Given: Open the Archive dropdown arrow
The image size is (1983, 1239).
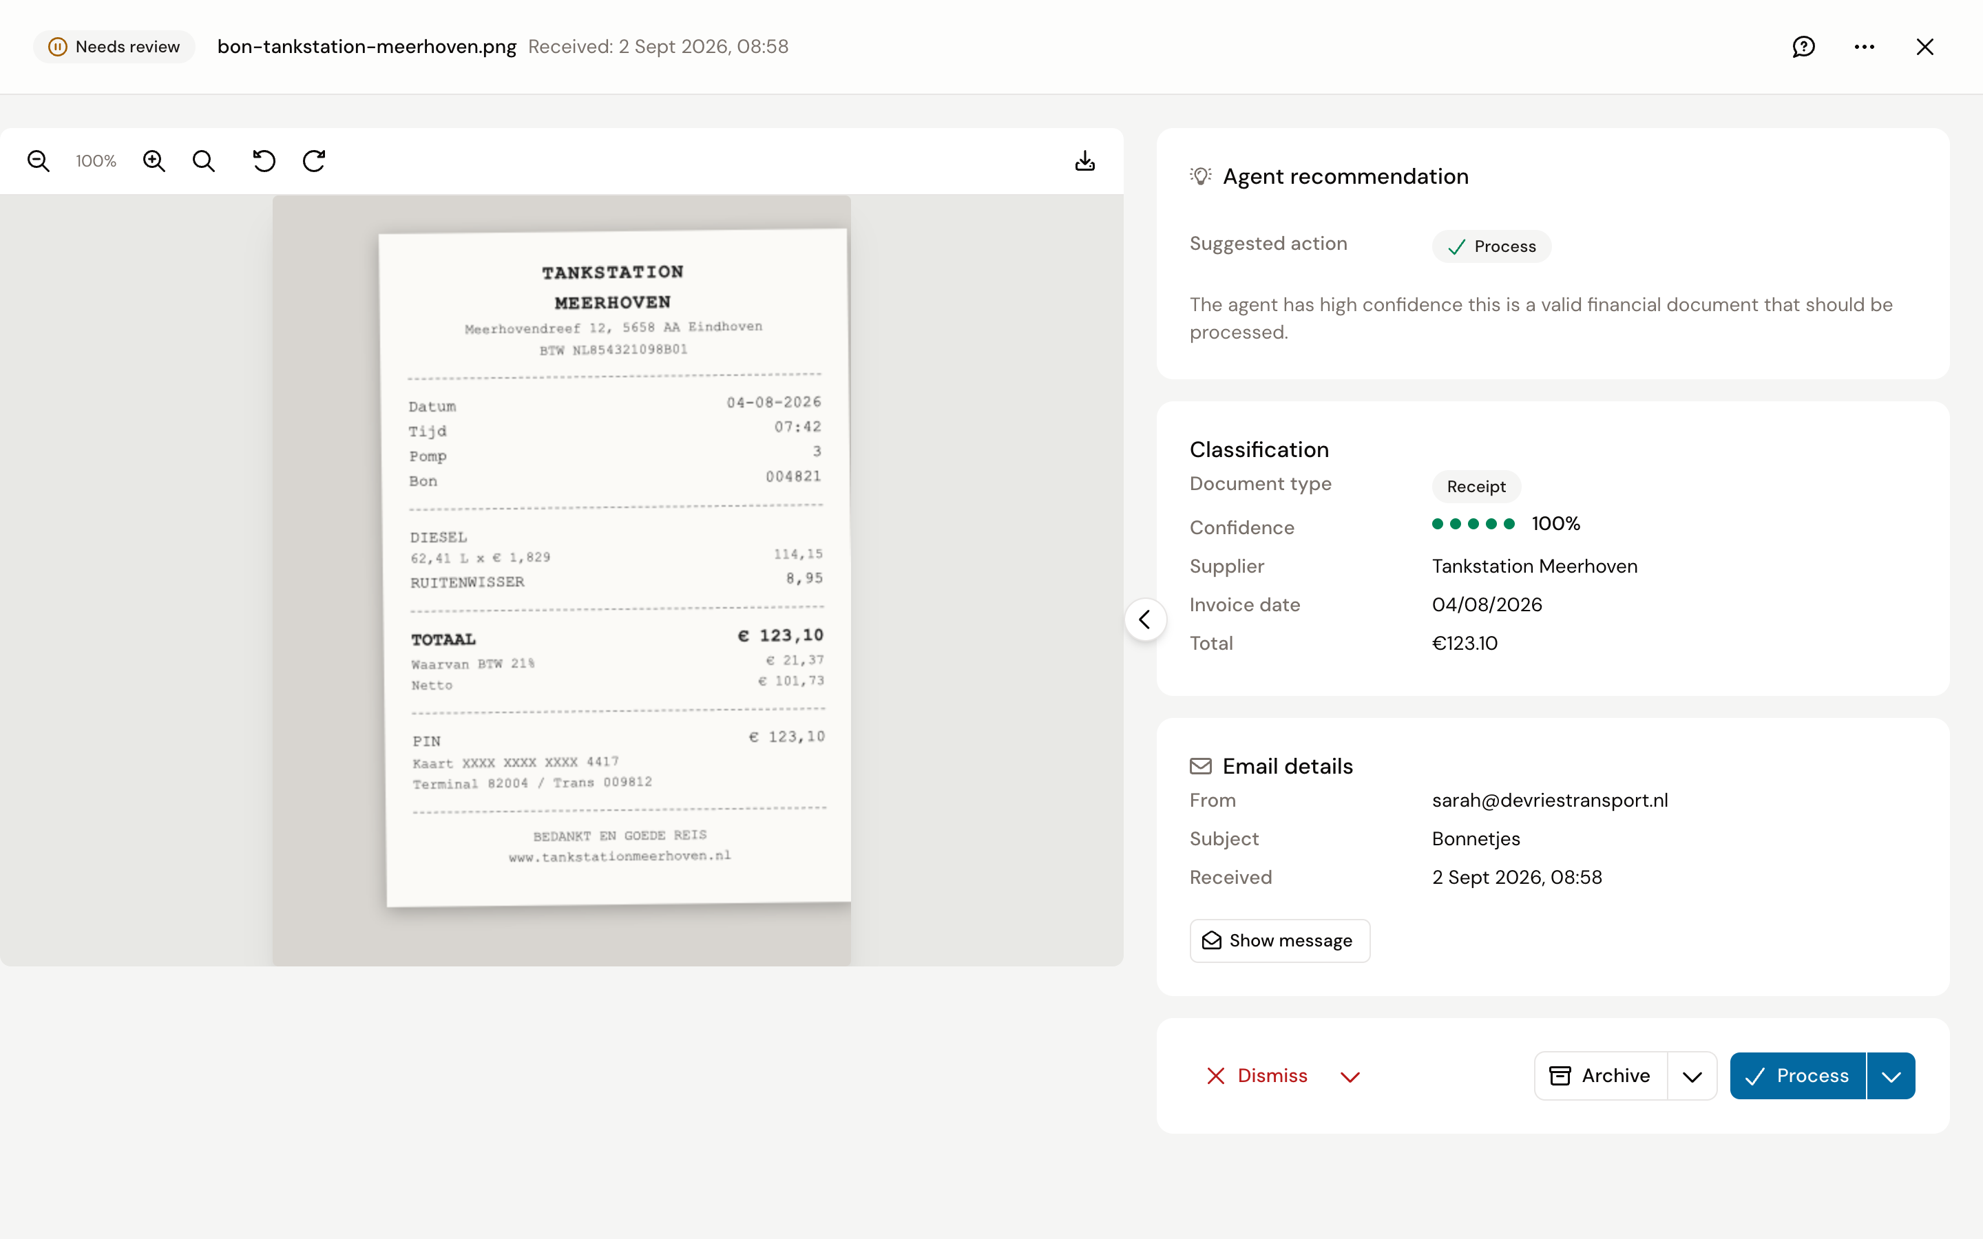Looking at the screenshot, I should pos(1692,1075).
